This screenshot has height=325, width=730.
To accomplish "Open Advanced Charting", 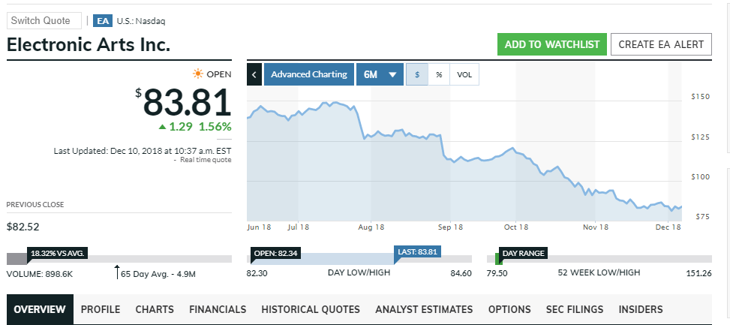I will (309, 74).
